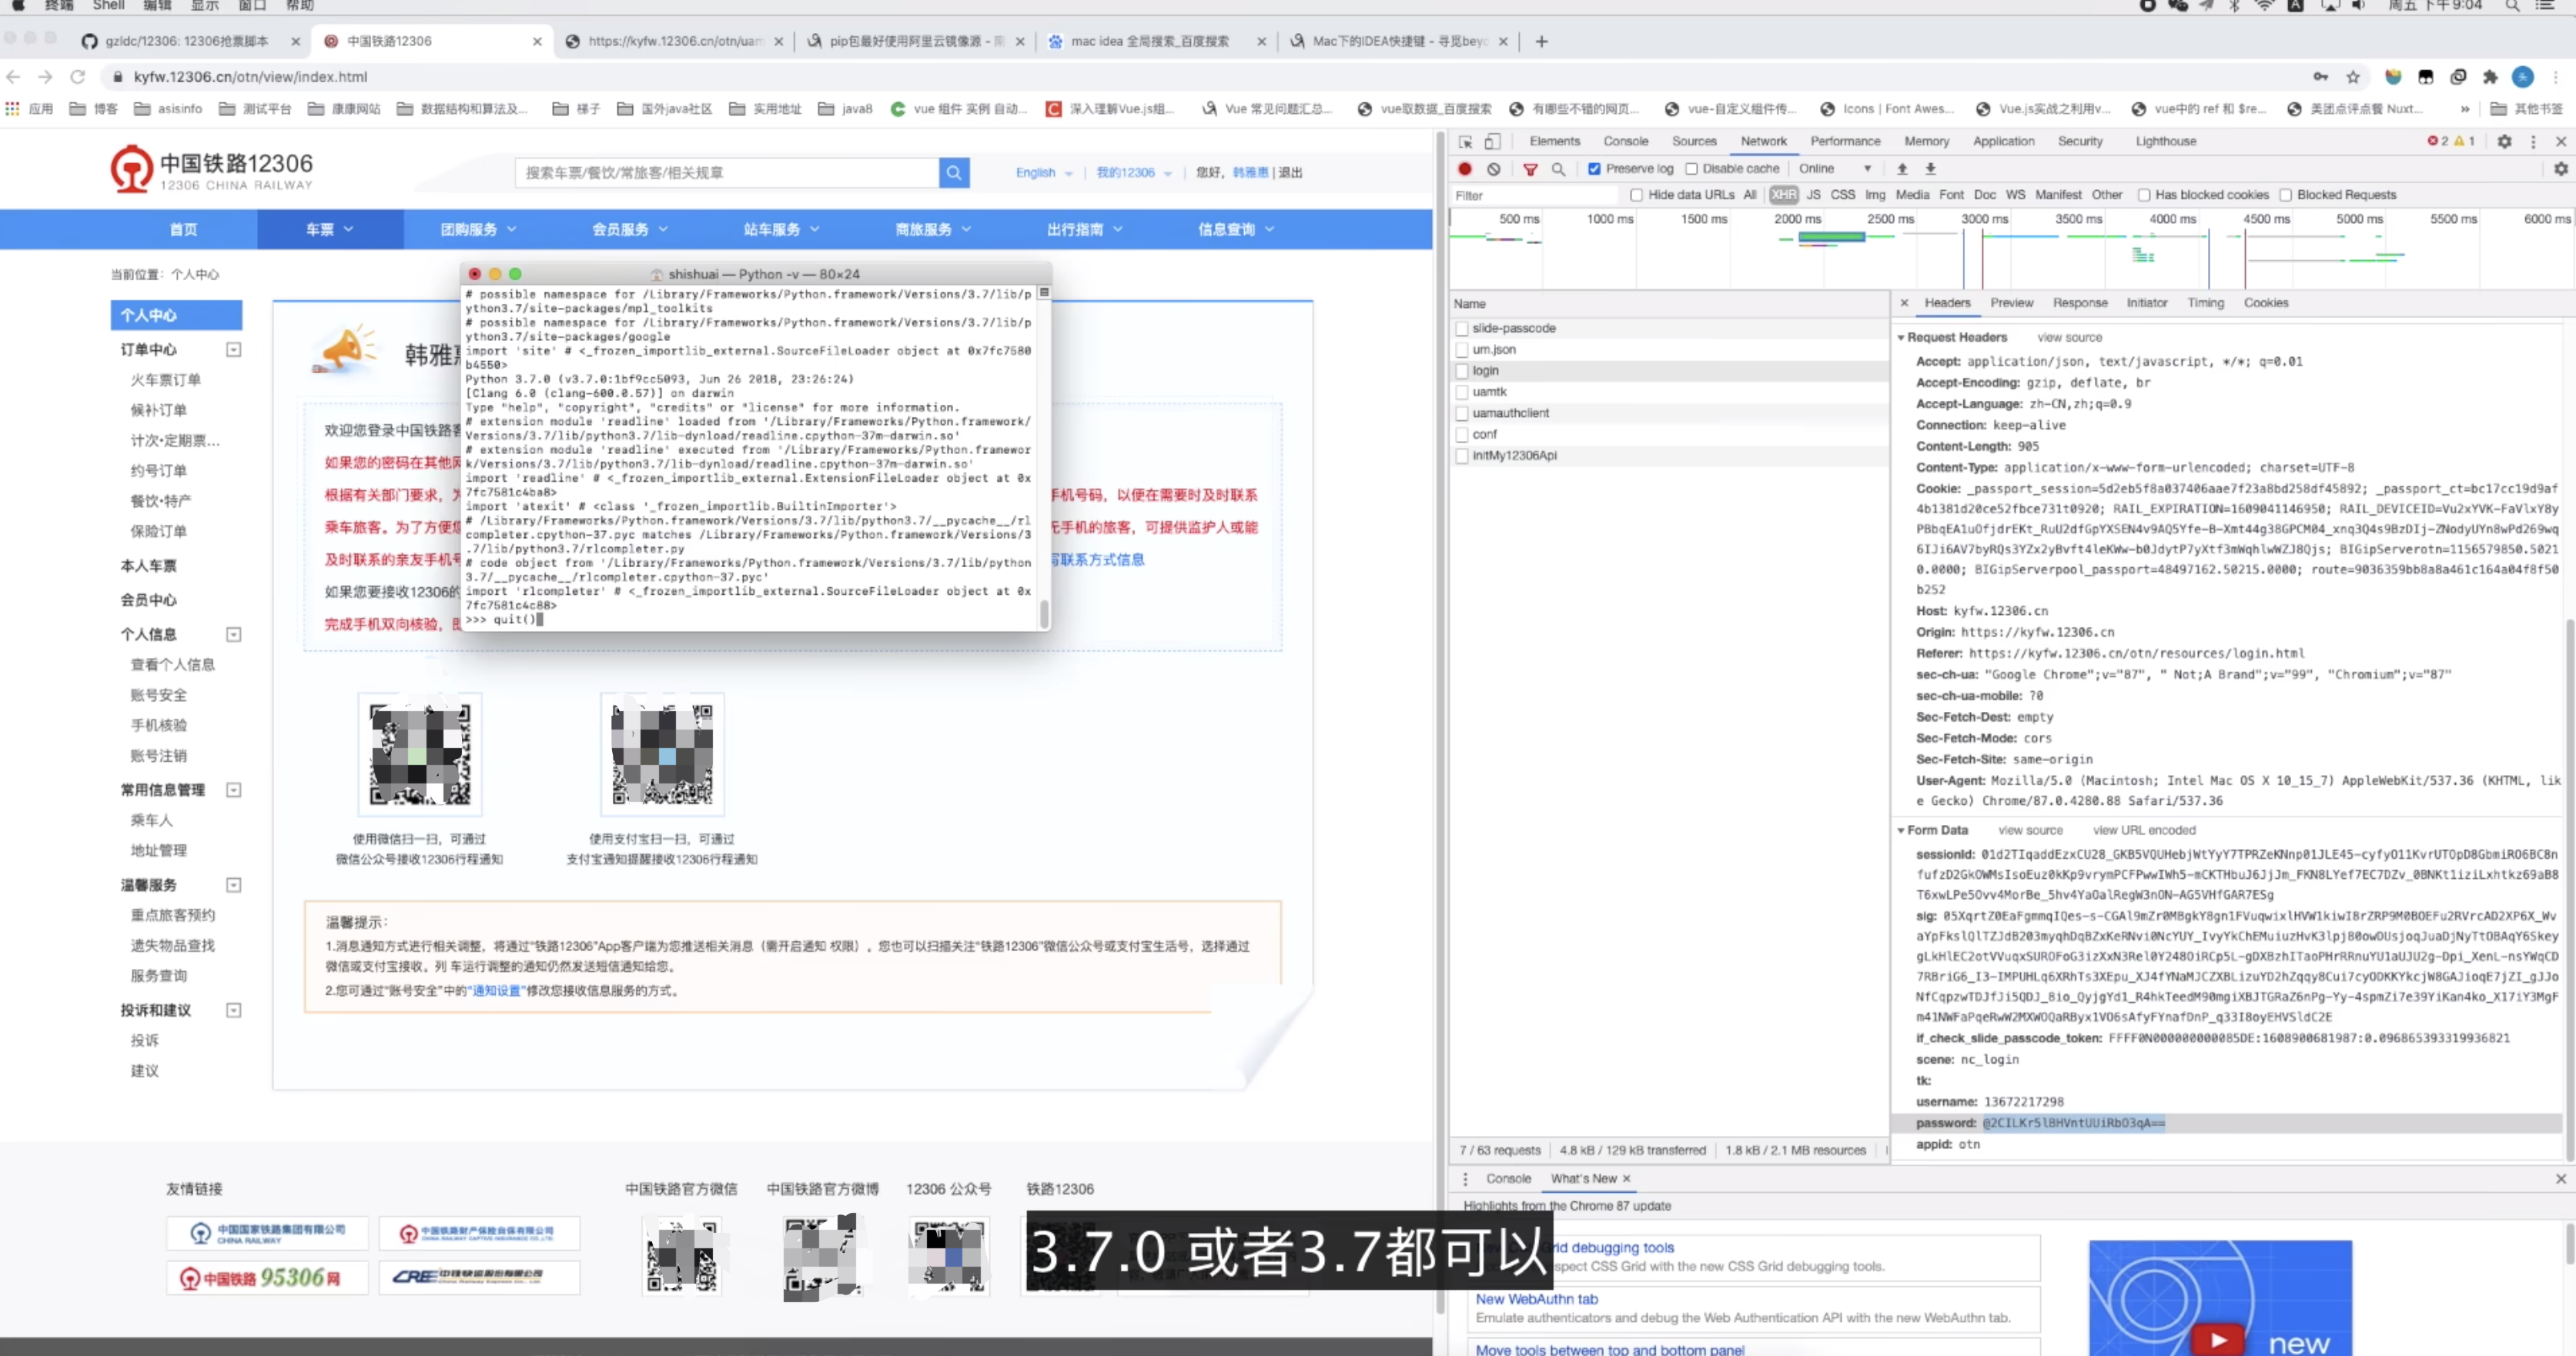Open DevTools settings gear in top tab bar
The width and height of the screenshot is (2576, 1356).
click(2504, 142)
